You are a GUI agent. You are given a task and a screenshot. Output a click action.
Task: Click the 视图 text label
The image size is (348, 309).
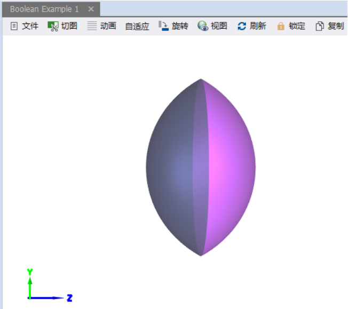219,26
